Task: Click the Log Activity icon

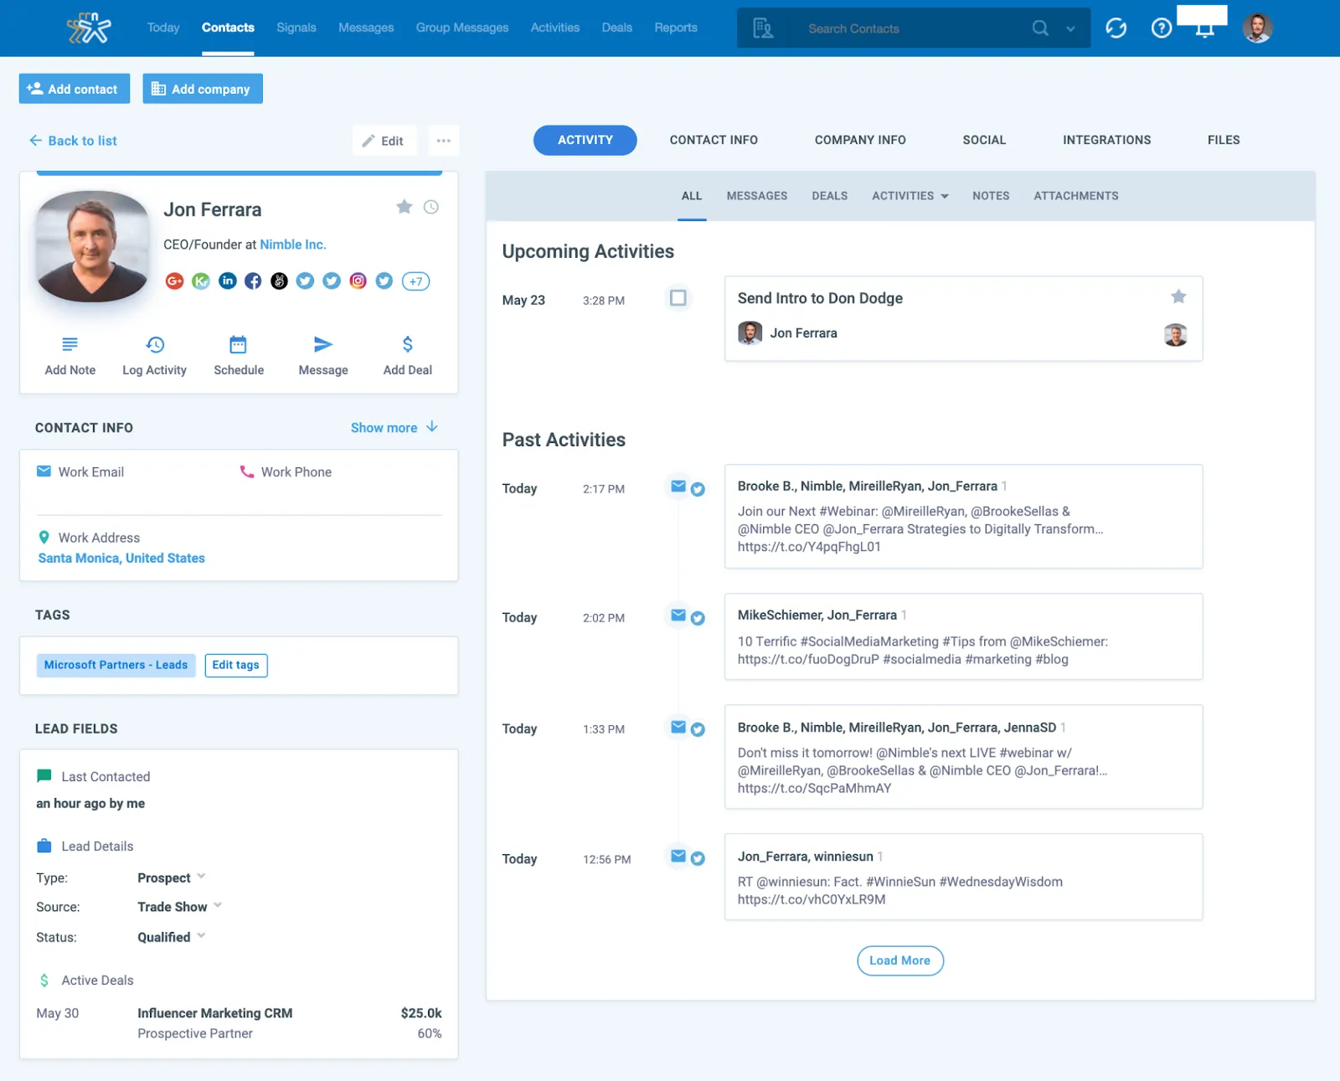Action: [155, 344]
